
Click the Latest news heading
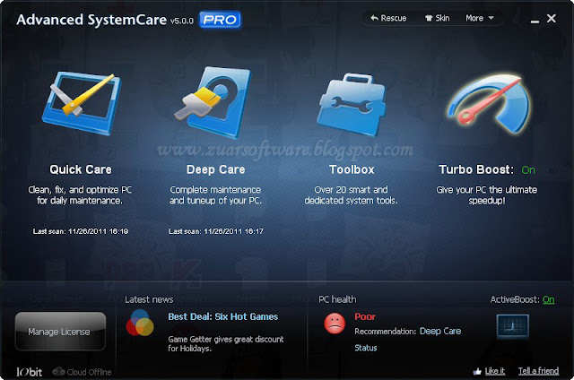point(149,299)
